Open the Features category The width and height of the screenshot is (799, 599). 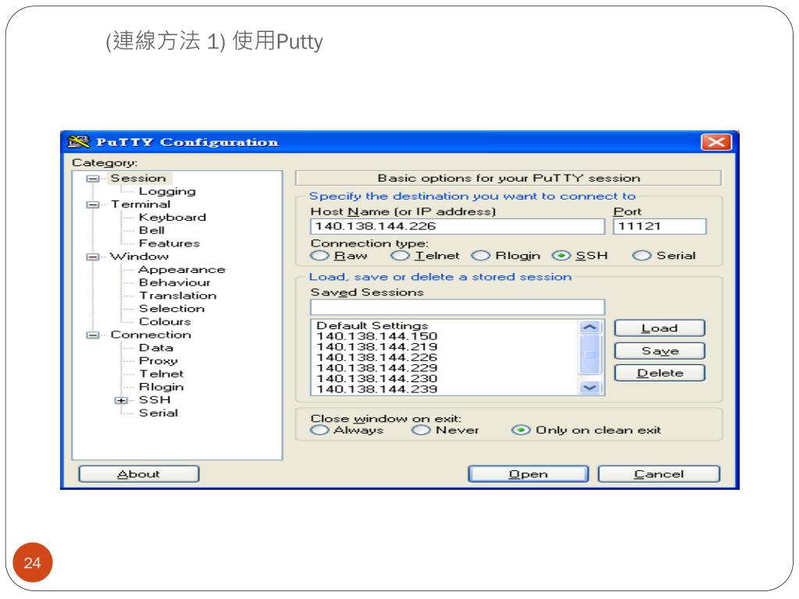click(169, 243)
